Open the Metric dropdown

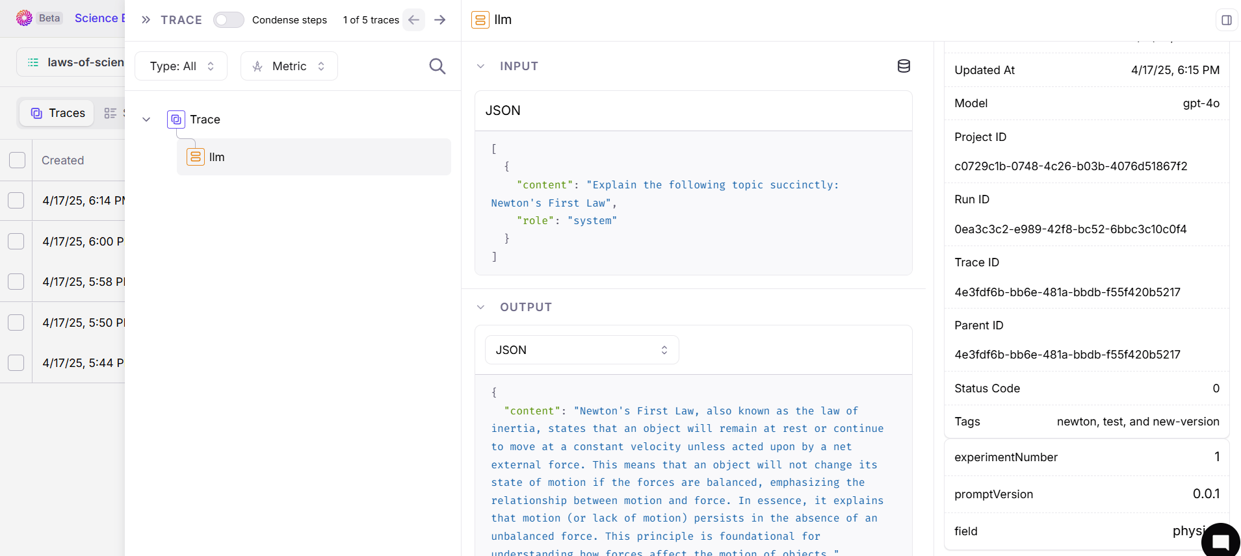(289, 66)
